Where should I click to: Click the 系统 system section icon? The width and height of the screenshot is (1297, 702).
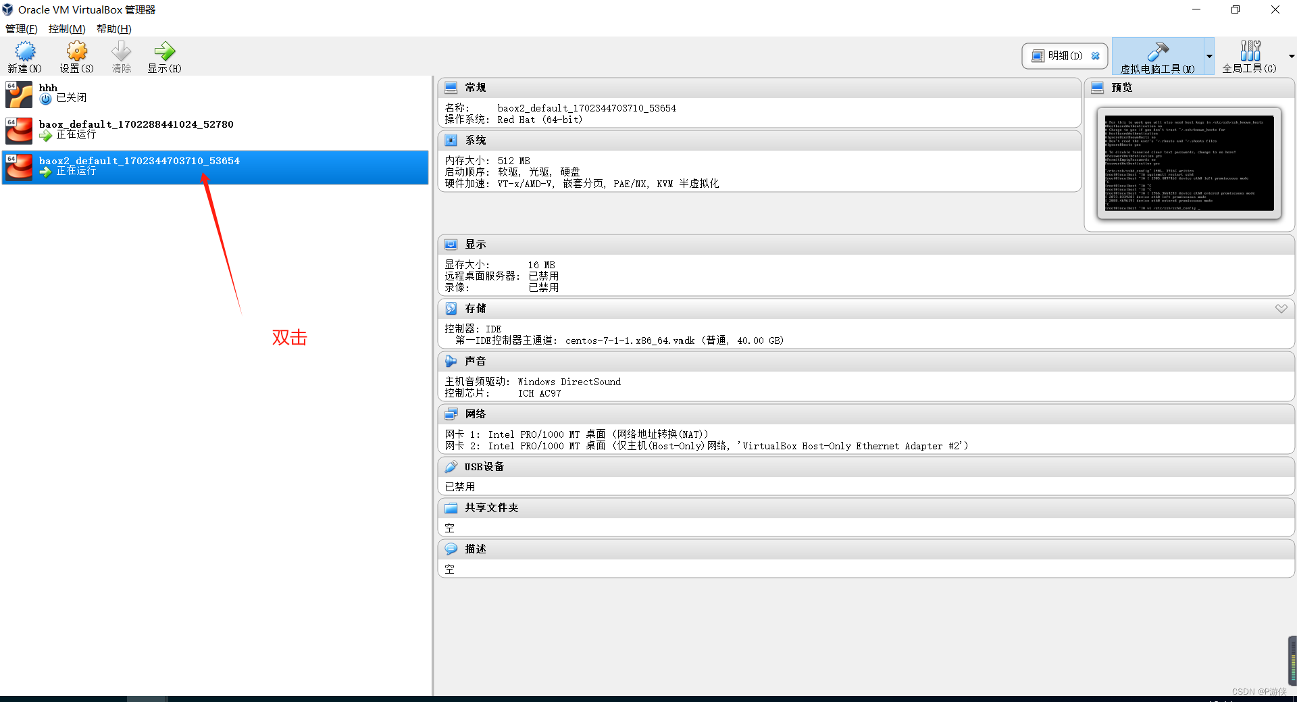pyautogui.click(x=451, y=141)
